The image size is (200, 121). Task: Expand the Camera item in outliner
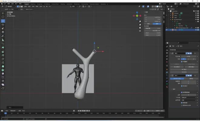click(171, 13)
